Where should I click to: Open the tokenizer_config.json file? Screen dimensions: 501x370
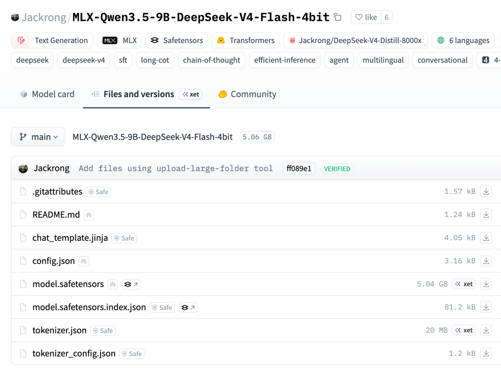coord(74,353)
